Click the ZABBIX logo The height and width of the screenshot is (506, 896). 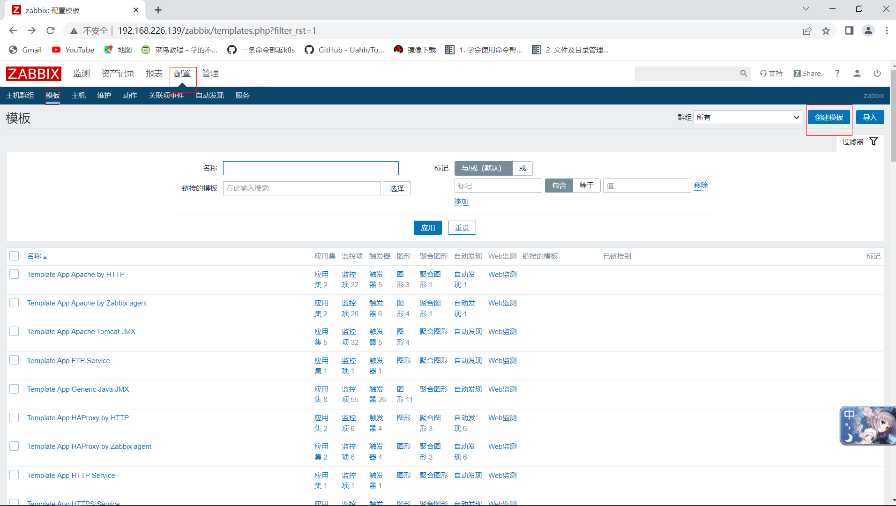tap(33, 74)
